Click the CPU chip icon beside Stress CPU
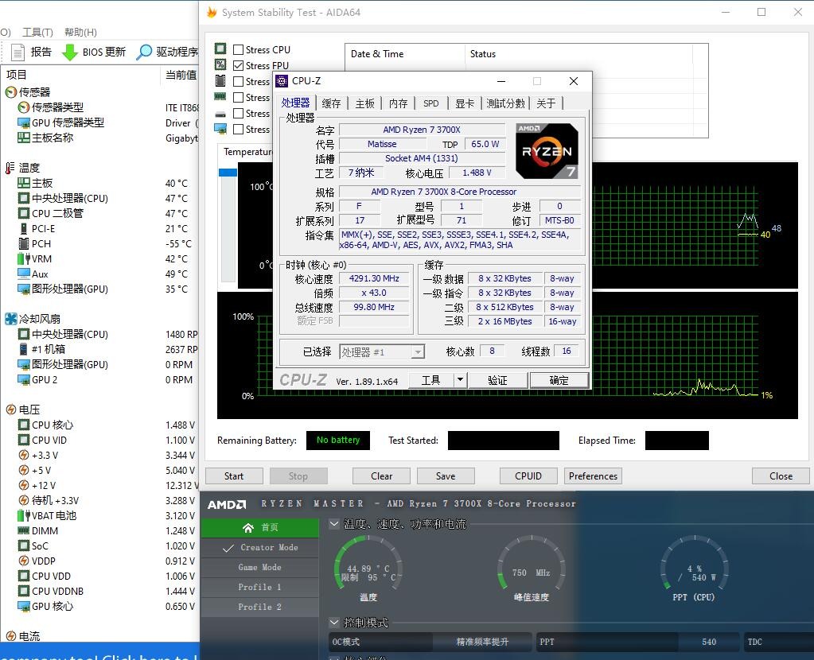Image resolution: width=814 pixels, height=660 pixels. pyautogui.click(x=220, y=49)
